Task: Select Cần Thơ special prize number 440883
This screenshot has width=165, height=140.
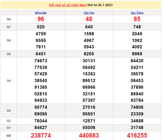Action: [89, 135]
